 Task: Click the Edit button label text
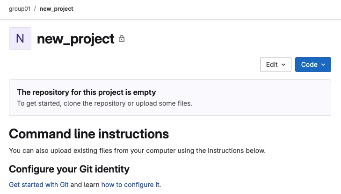[272, 65]
